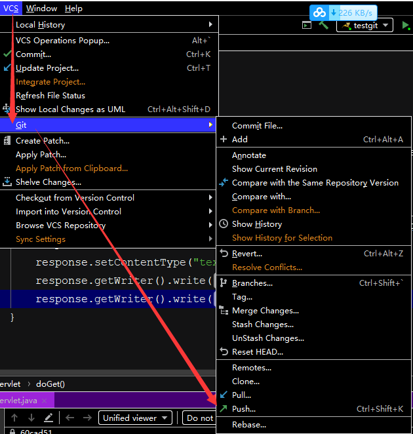Open the testgit run configuration dropdown

click(364, 25)
